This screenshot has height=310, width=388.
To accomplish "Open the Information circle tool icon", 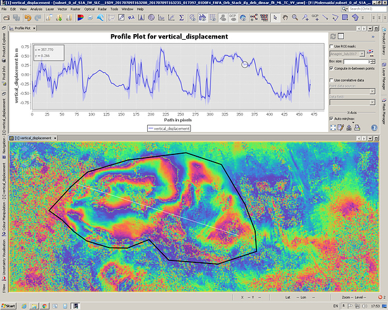I will 151,18.
